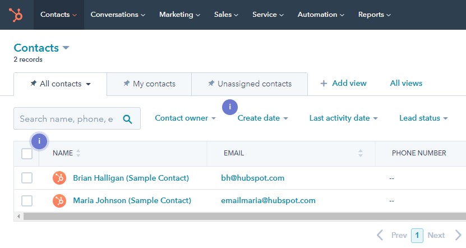Image resolution: width=466 pixels, height=248 pixels.
Task: Open info tooltip above select-all checkbox
Action: [x=39, y=141]
